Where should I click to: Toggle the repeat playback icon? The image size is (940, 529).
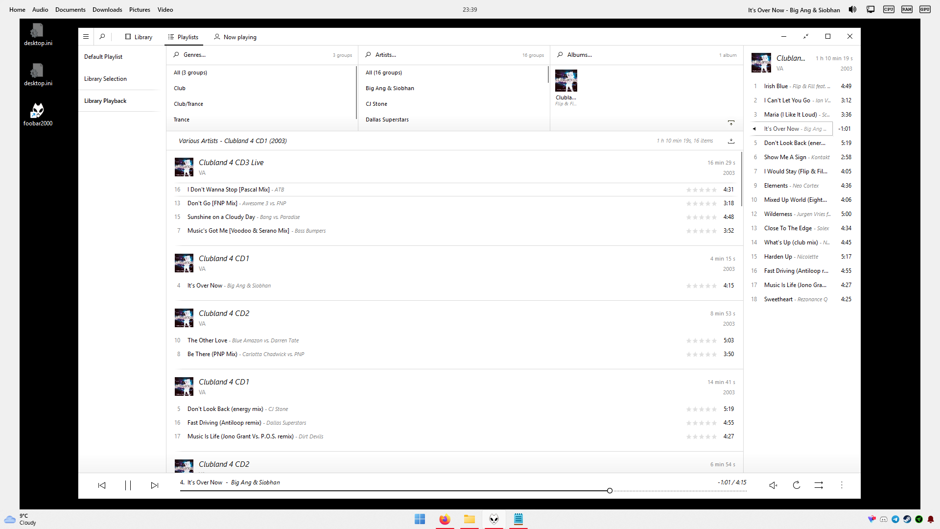click(x=797, y=485)
